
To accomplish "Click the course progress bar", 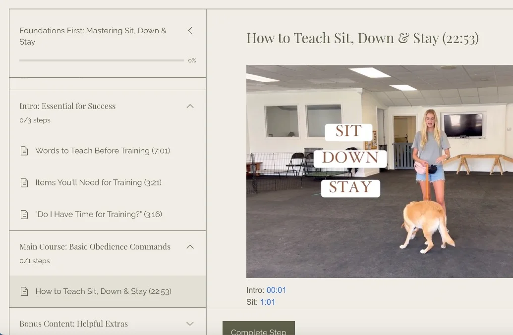I will (x=102, y=60).
